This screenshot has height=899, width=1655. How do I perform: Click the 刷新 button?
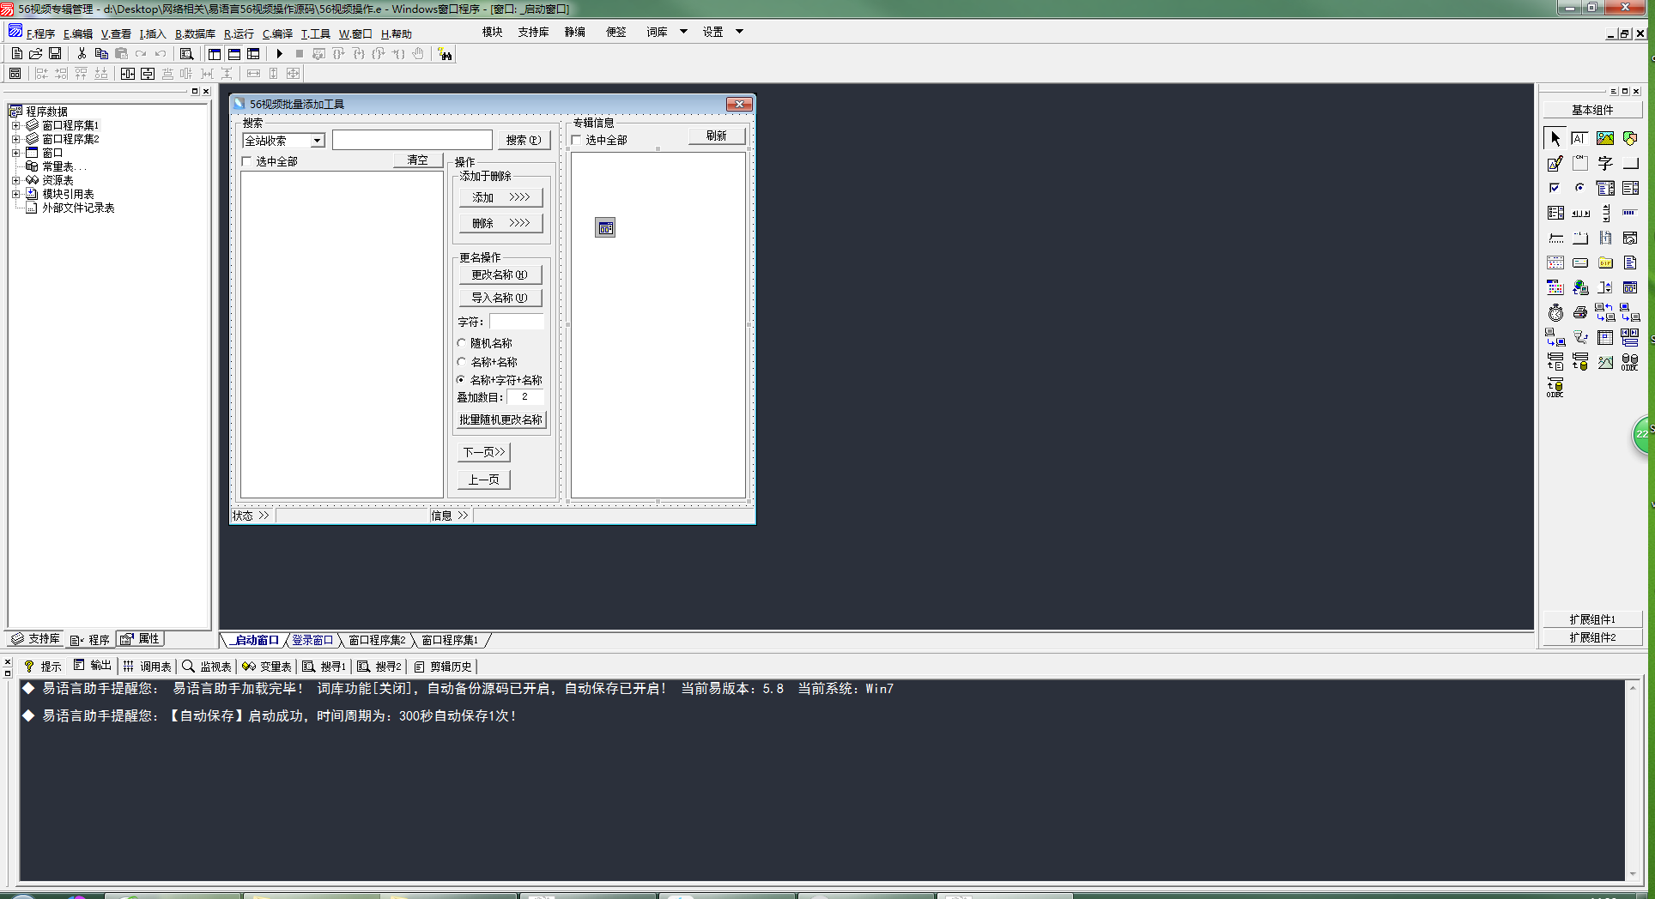[x=717, y=136]
